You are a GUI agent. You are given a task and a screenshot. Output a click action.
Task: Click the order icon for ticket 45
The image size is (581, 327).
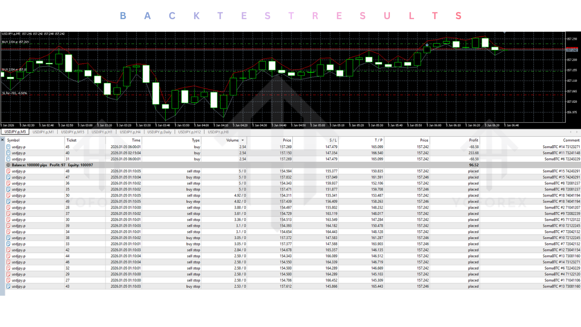(9, 147)
